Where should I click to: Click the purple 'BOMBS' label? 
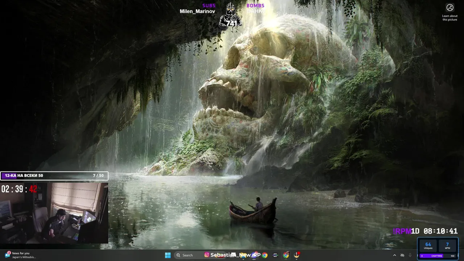tap(255, 5)
